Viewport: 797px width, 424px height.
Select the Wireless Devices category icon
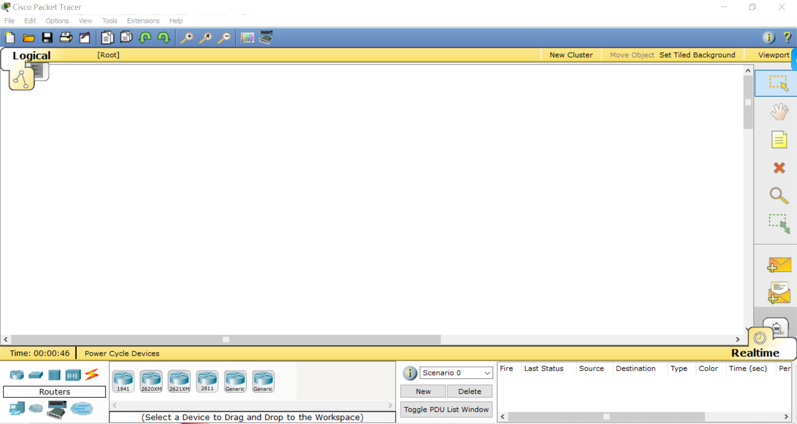(73, 376)
